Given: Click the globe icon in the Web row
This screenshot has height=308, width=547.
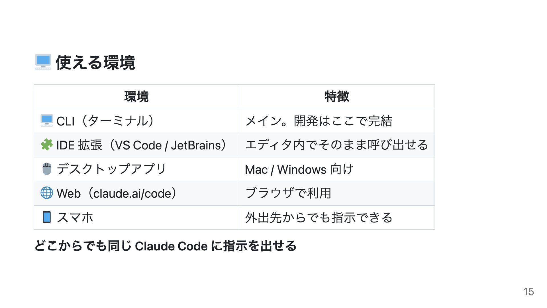Looking at the screenshot, I should [x=47, y=193].
